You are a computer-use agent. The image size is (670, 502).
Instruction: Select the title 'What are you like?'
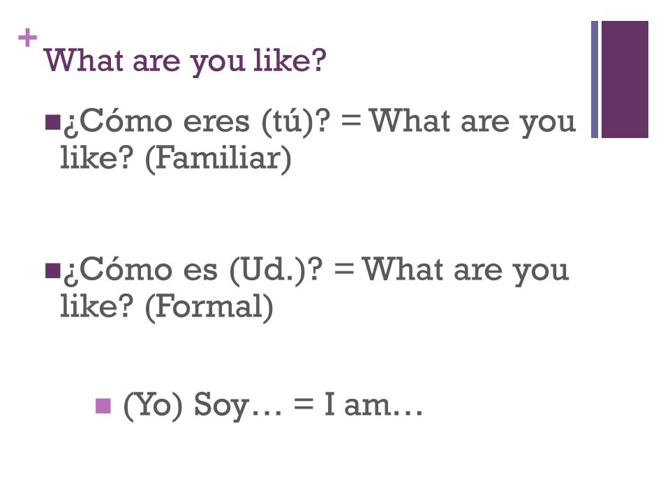185,61
